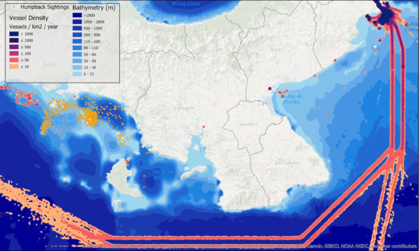Click the Humpback Sightings orange dot symbol
Image resolution: width=419 pixels, height=251 pixels.
[x=13, y=7]
